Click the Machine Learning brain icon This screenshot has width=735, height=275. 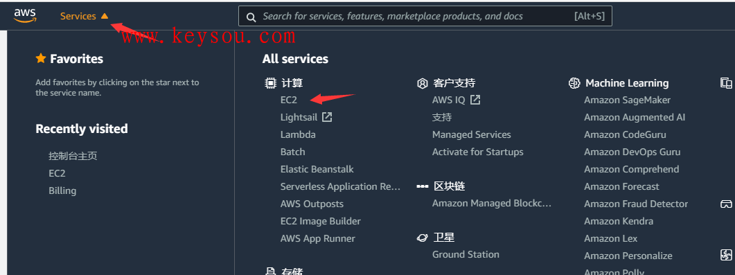574,83
